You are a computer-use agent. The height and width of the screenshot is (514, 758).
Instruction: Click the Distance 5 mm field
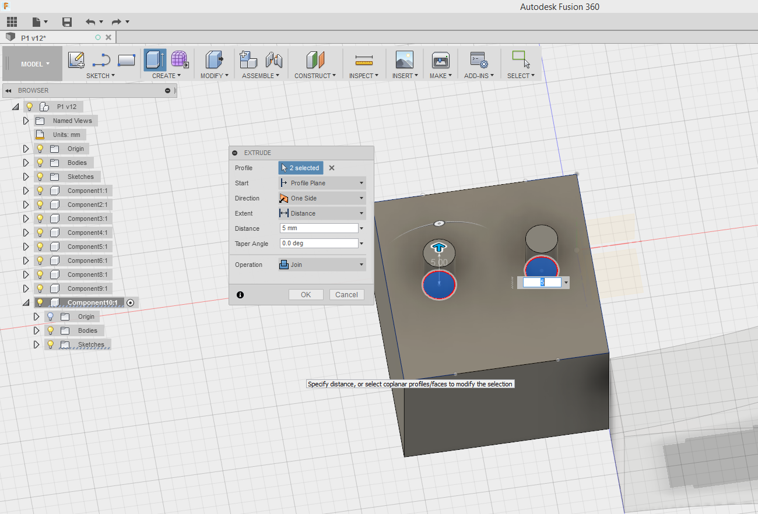319,228
